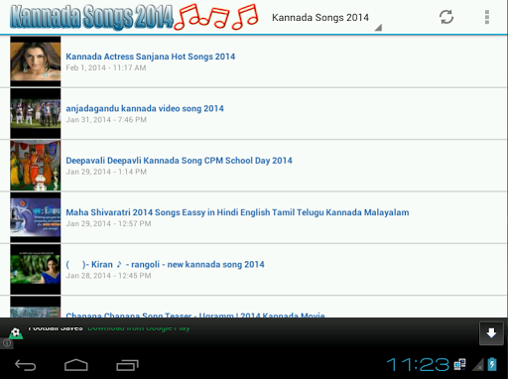508x379 pixels.
Task: Select the Maha Shivaratri video thumbnail
Action: [x=36, y=217]
